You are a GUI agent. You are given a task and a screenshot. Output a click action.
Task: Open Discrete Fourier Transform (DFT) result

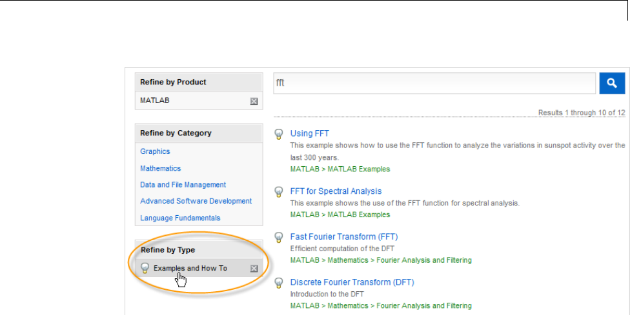(352, 282)
